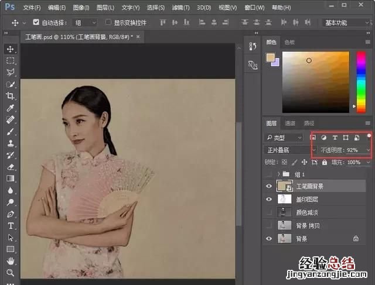Select the Crop tool

11,96
